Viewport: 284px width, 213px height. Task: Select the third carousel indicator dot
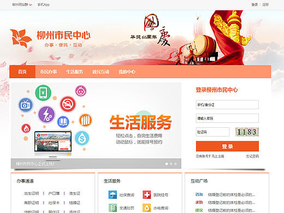(x=176, y=164)
